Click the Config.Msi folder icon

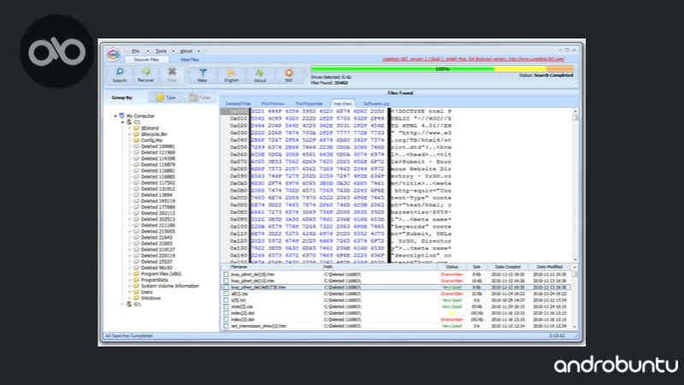136,140
